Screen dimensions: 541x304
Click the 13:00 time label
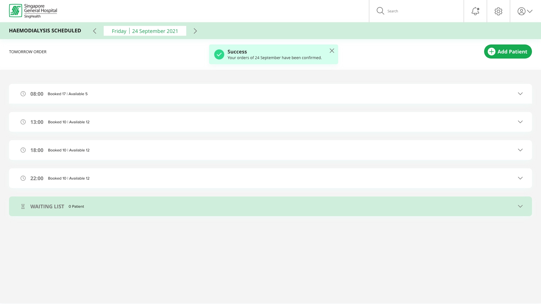click(x=37, y=122)
